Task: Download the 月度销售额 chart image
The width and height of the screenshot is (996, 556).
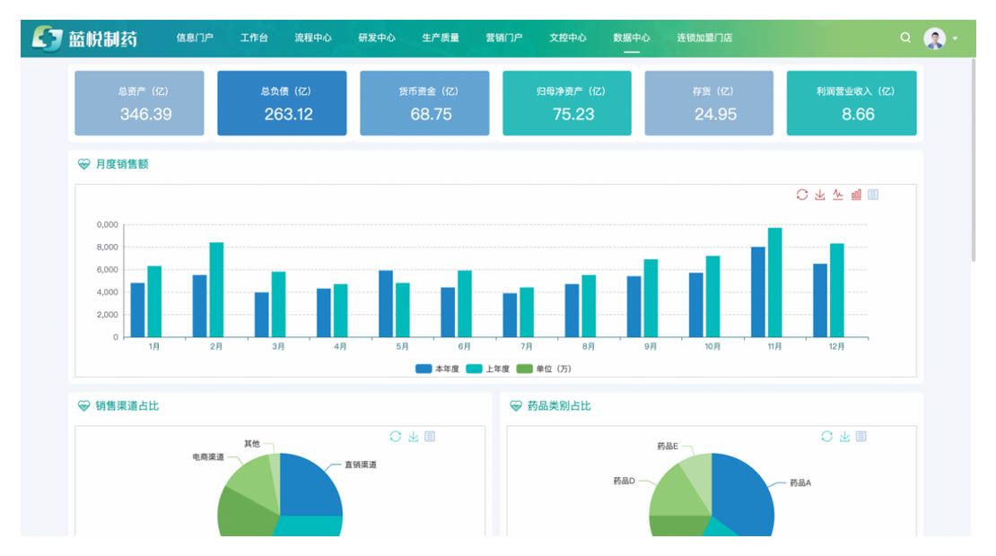Action: click(x=820, y=195)
